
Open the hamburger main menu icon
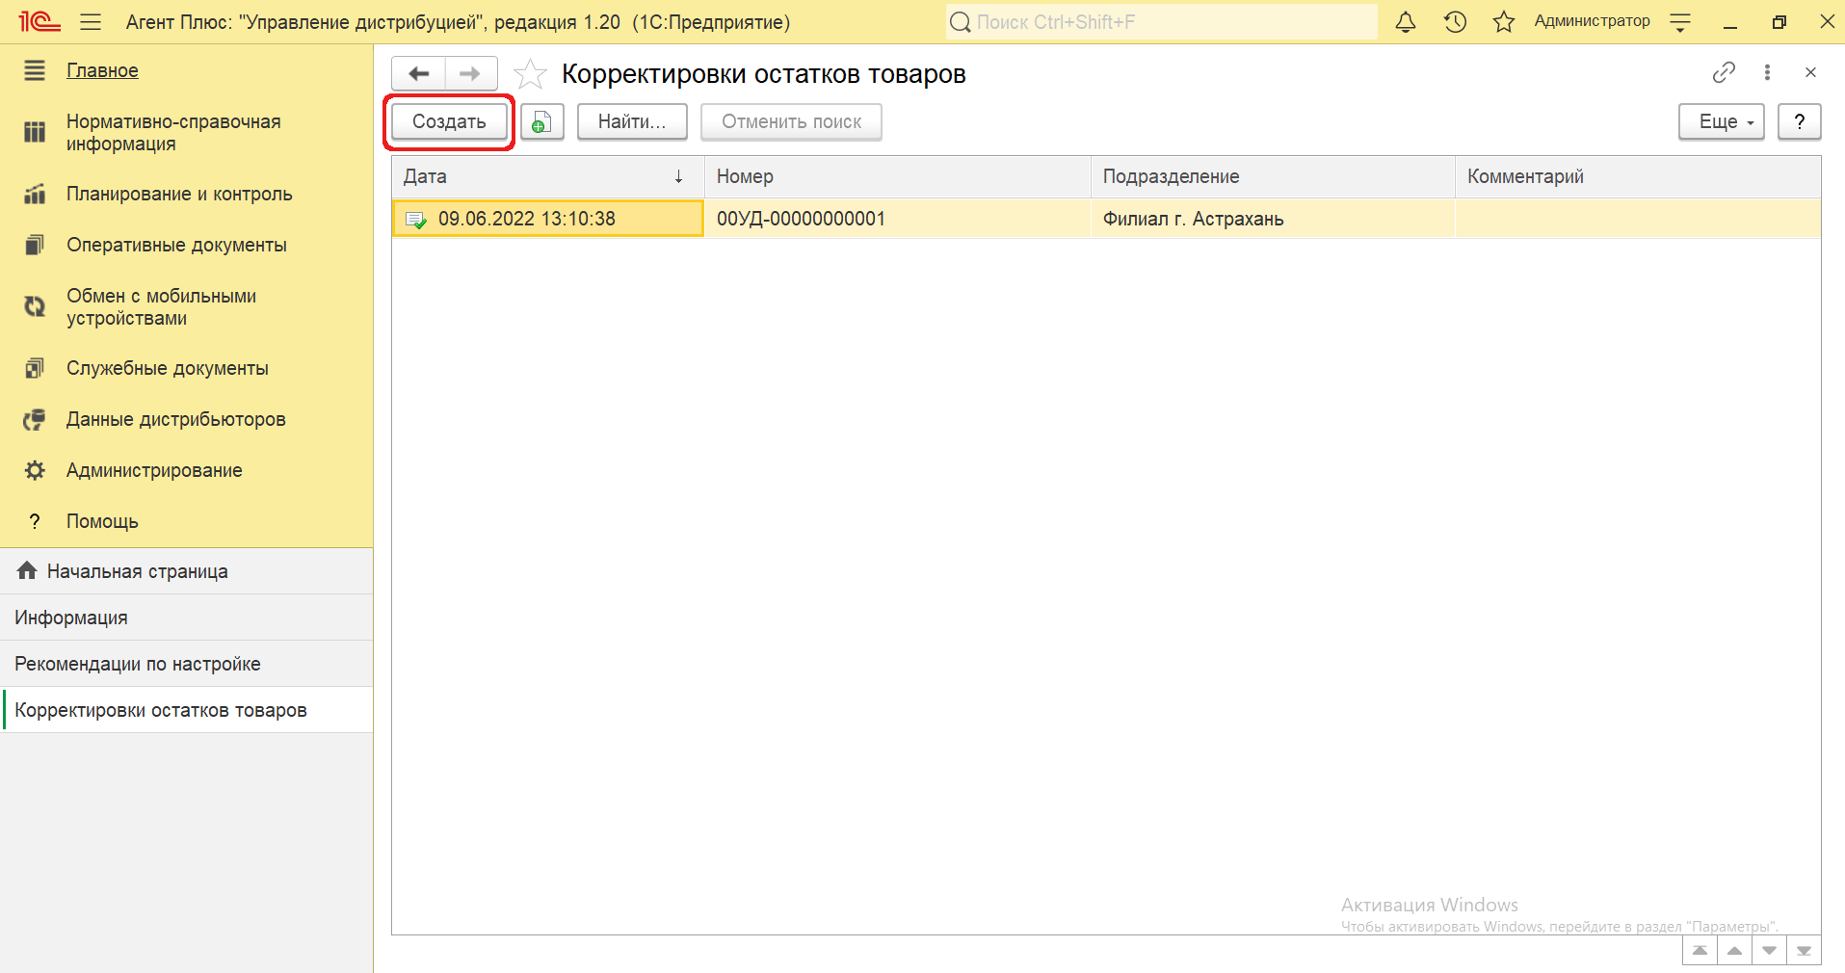point(91,22)
